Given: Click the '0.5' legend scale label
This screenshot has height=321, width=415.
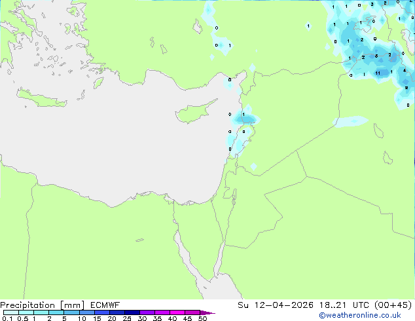Looking at the screenshot, I should (x=23, y=318).
